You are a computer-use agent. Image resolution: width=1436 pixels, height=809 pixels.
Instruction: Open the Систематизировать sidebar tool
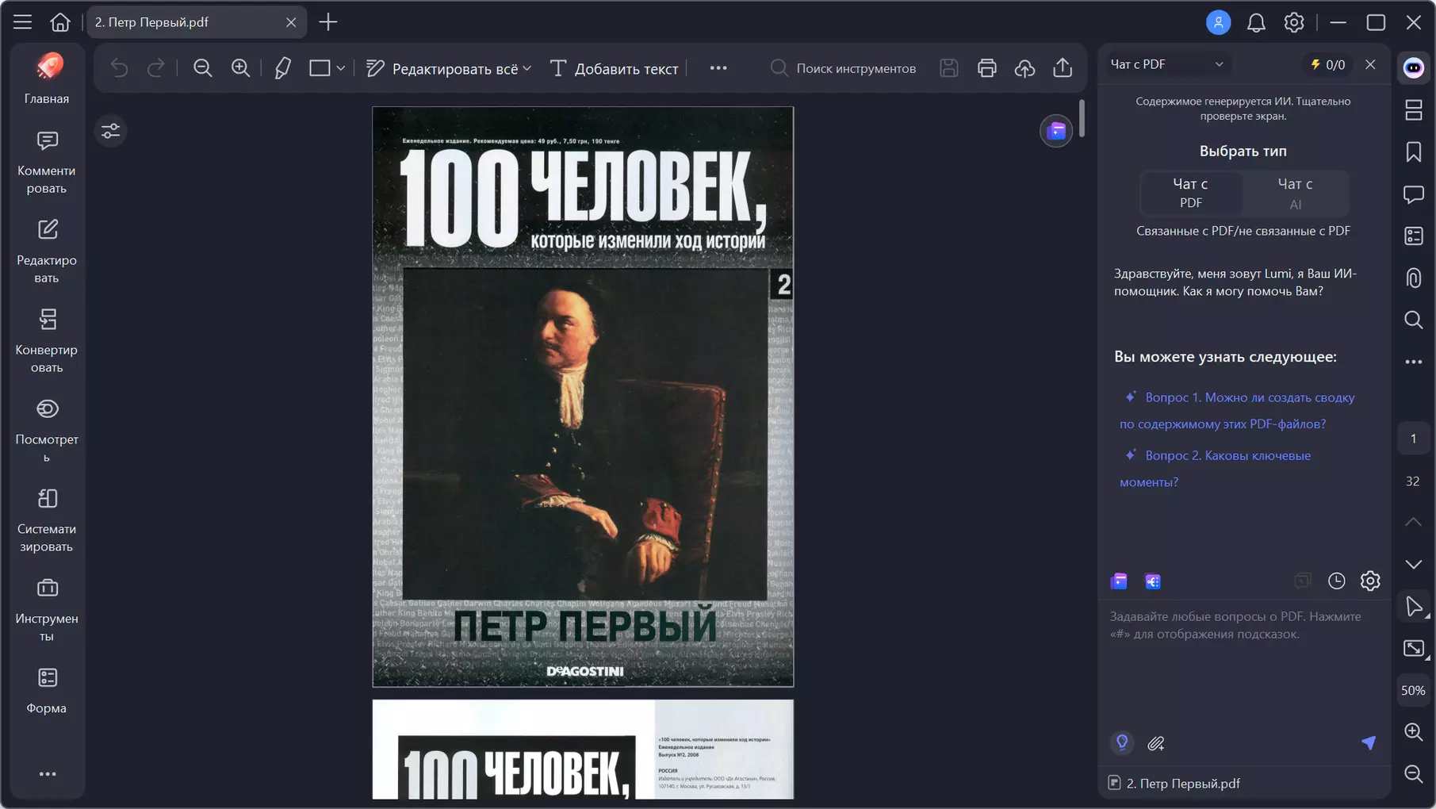click(47, 520)
